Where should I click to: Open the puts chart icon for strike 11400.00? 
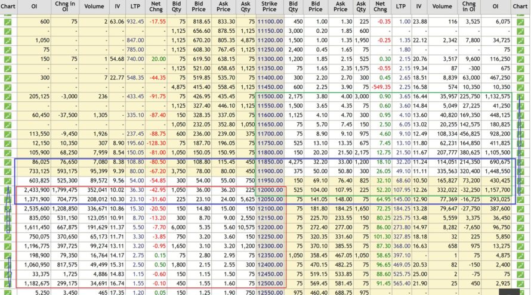(x=520, y=78)
